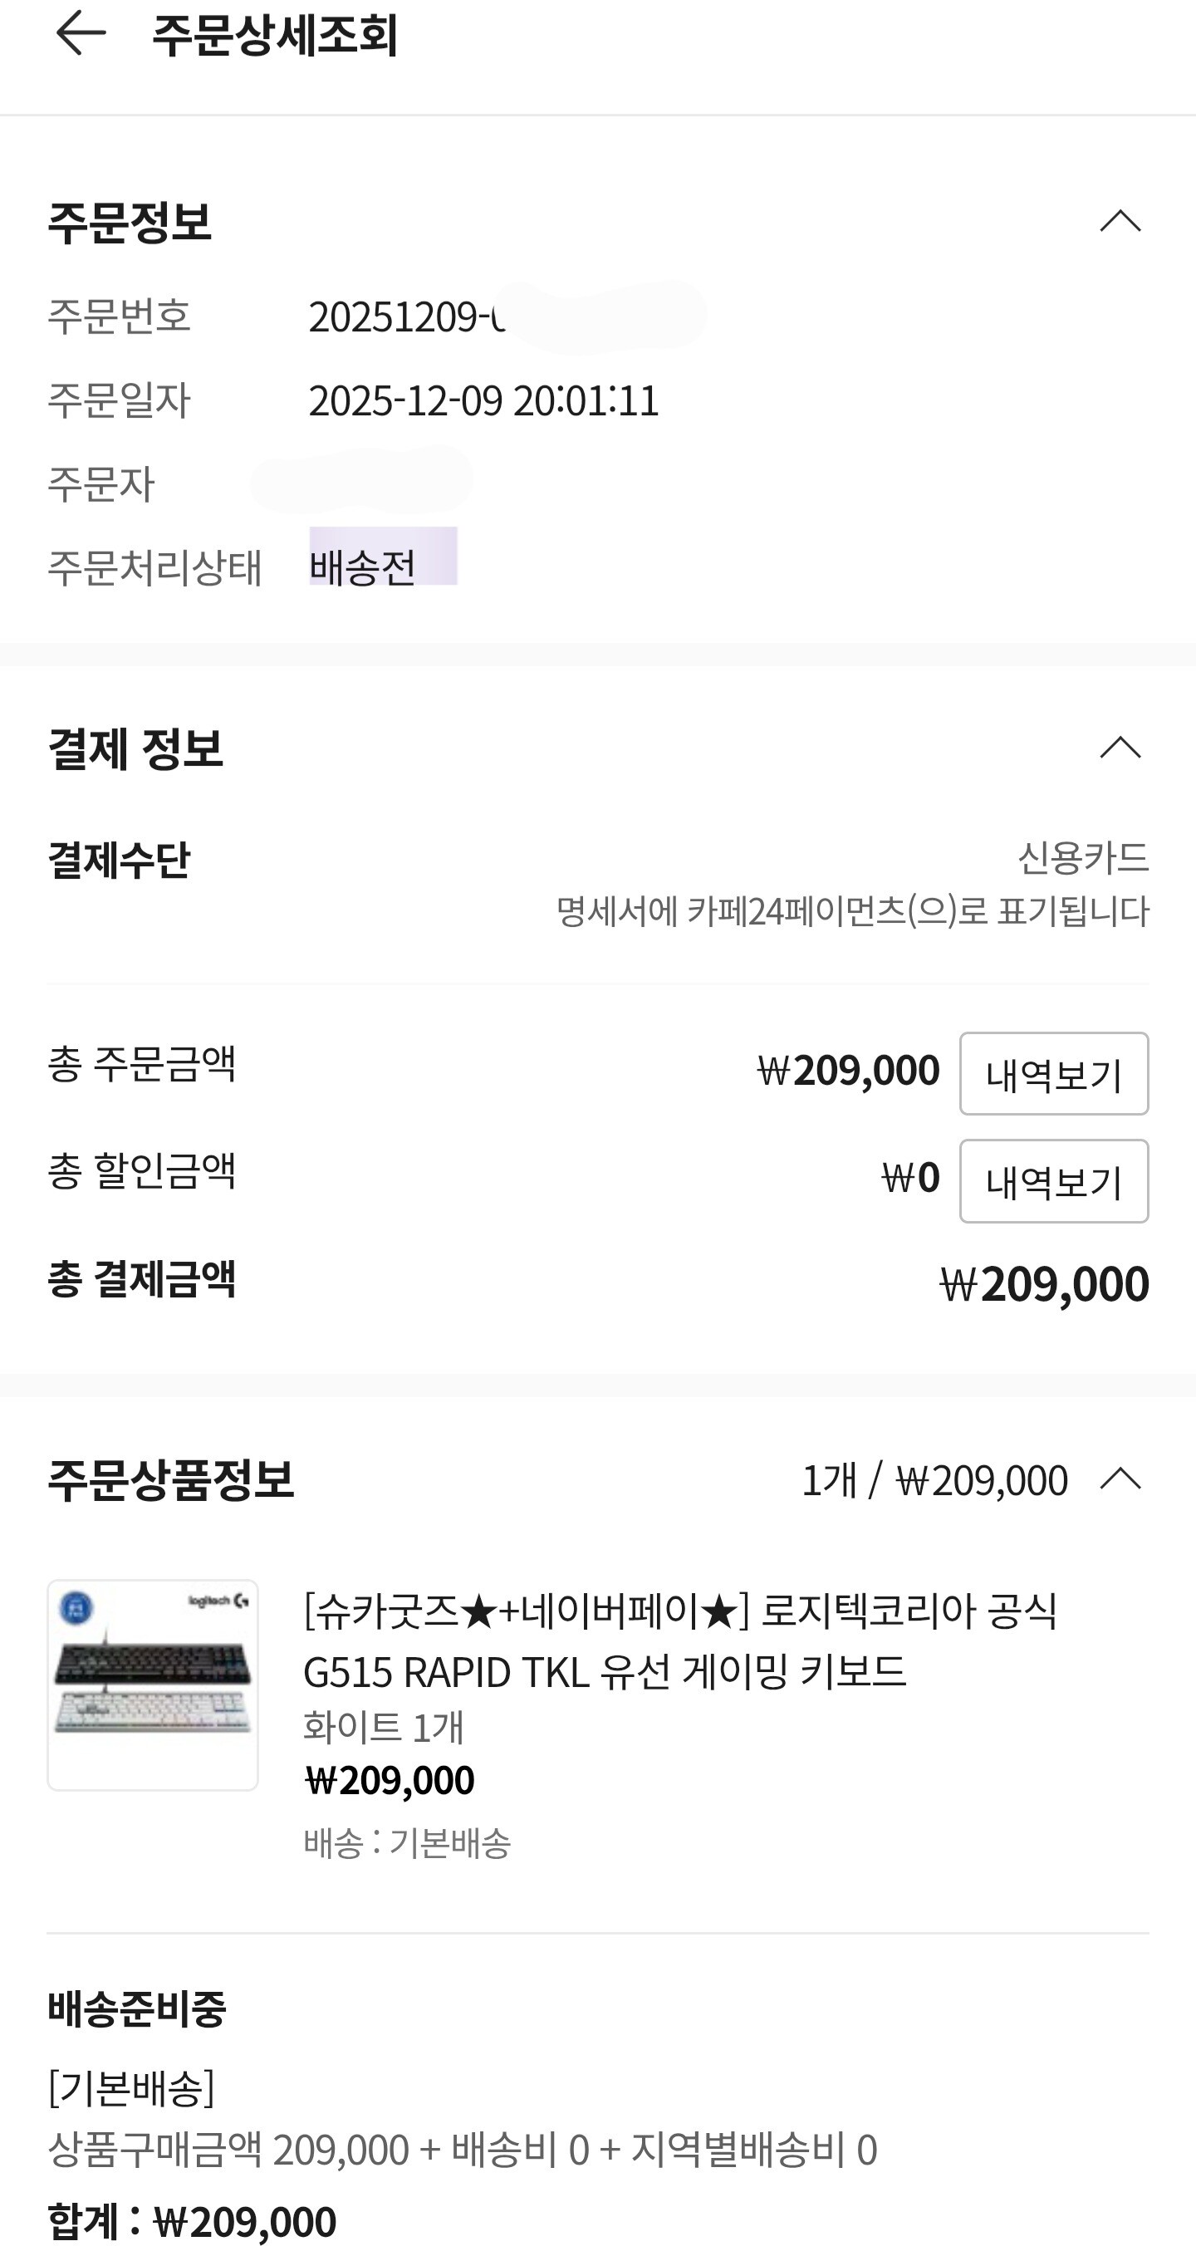Tap the 배송준비중 status heading

(137, 2008)
